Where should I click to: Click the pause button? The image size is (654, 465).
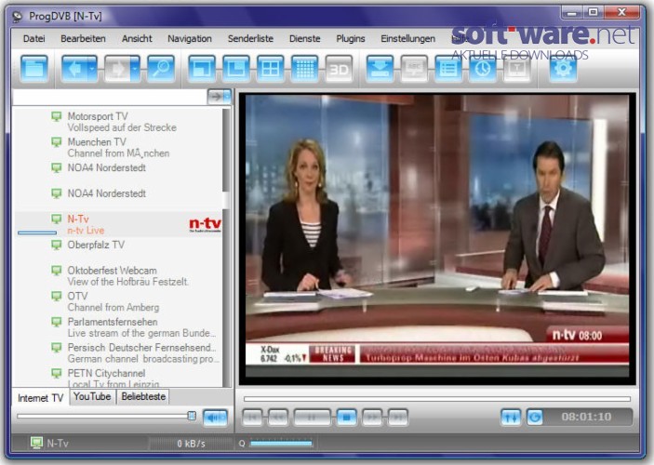312,417
